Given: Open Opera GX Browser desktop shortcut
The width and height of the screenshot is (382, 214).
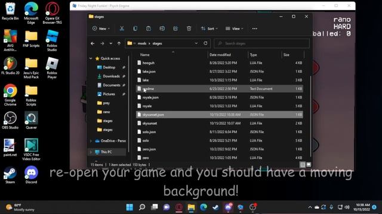Looking at the screenshot, I should click(x=52, y=13).
